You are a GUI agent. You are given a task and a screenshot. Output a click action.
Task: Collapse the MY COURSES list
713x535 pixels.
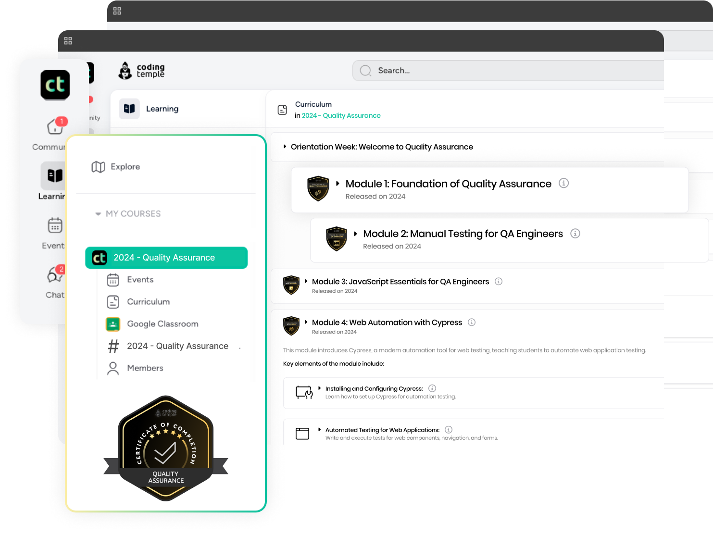[98, 214]
